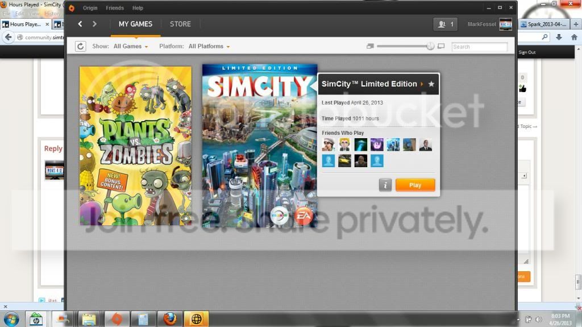
Task: Select the SimCity Limited Edition game cover
Action: pyautogui.click(x=259, y=146)
